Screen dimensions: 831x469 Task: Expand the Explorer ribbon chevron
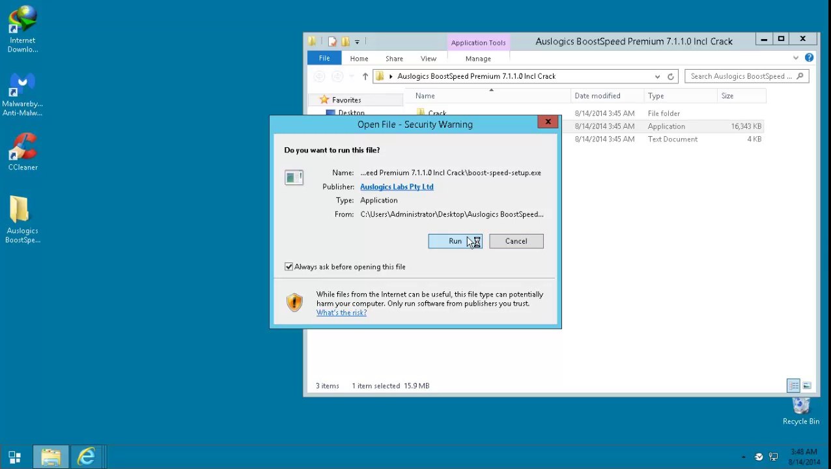(796, 58)
